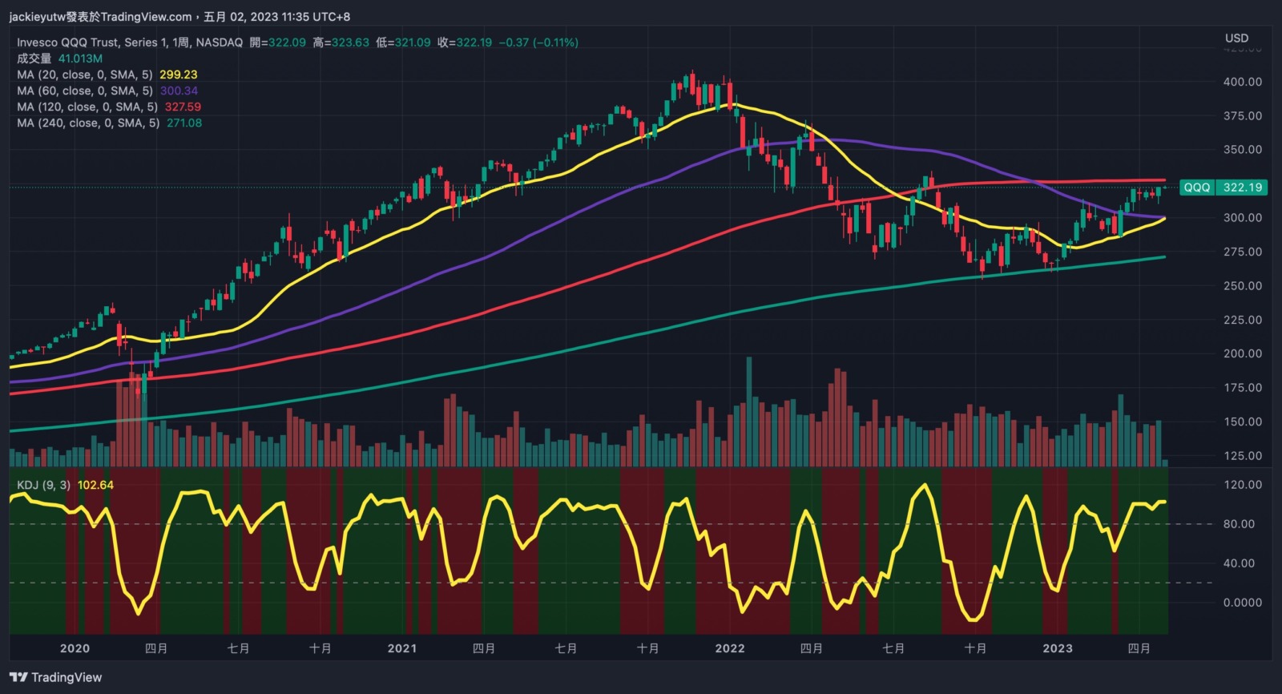The image size is (1282, 694).
Task: Click the 2021 label on time axis
Action: tap(401, 648)
